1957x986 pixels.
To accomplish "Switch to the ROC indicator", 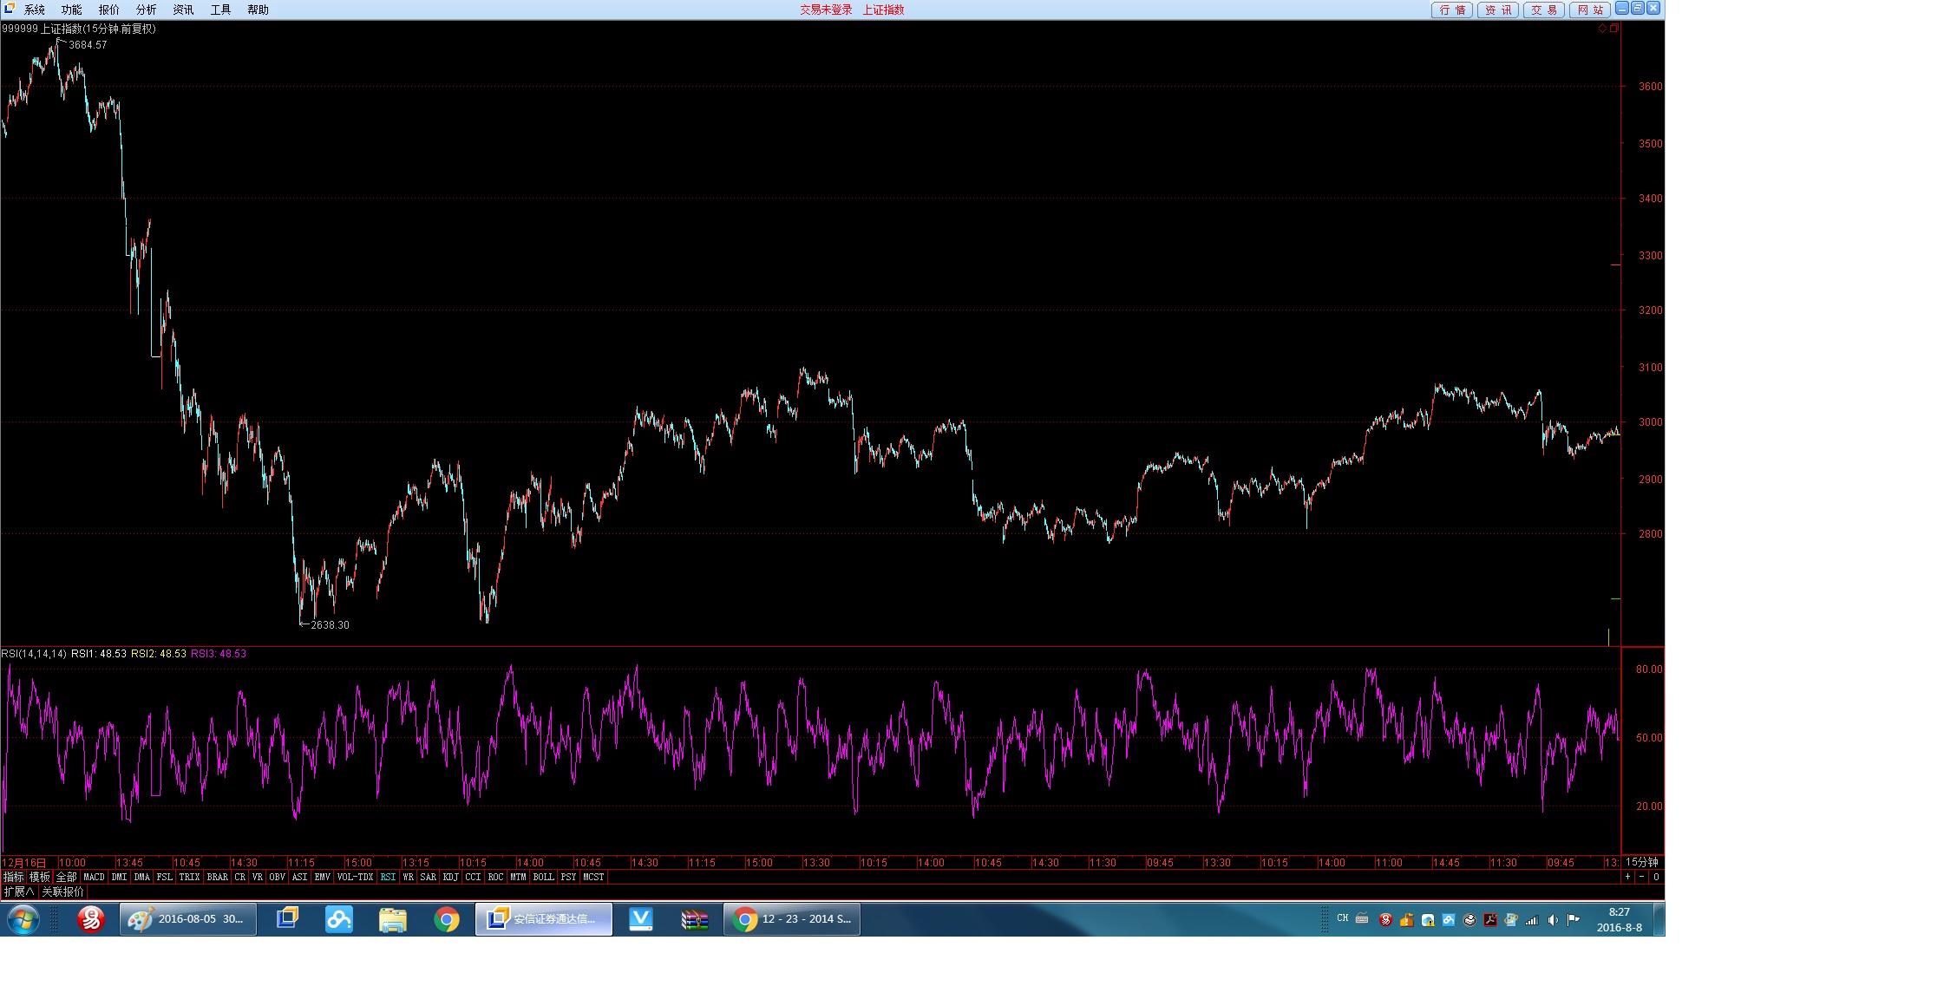I will [496, 878].
